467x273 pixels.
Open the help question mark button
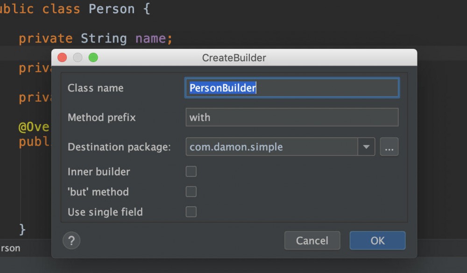[x=71, y=241]
